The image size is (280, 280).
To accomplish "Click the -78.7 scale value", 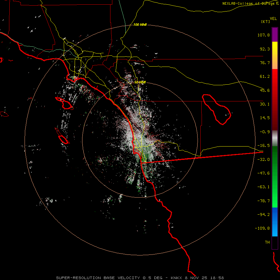I will click(x=264, y=201).
